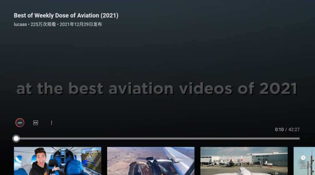Click the Best of Weekly Dose of Aviation title
The image size is (315, 175).
coord(66,15)
